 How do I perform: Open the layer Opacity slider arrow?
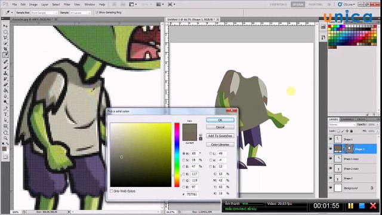tap(378, 125)
